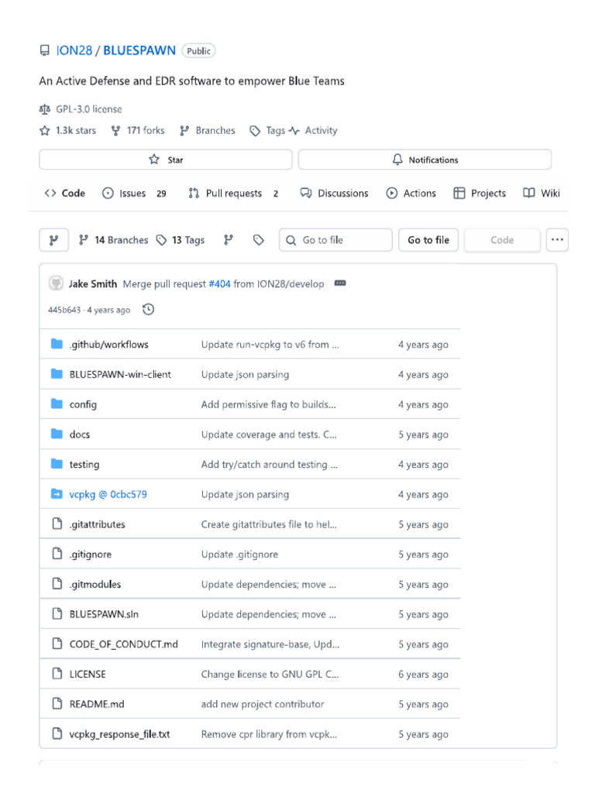Switch to the Wiki tab
This screenshot has height=793, width=595.
tap(542, 193)
